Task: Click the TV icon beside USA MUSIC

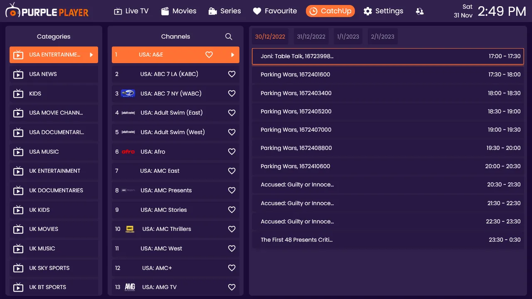Action: pos(18,152)
